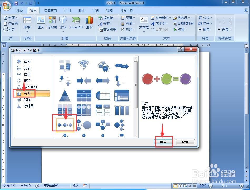Screen dimensions: 250x190
Task: Click the 插入 insert mode indicator
Action: click(x=76, y=186)
